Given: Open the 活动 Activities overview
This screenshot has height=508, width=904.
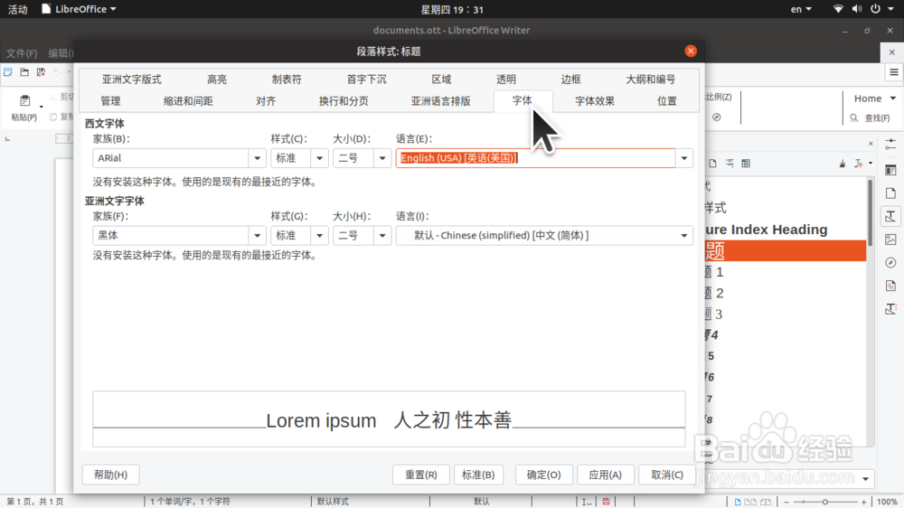Looking at the screenshot, I should click(x=17, y=9).
